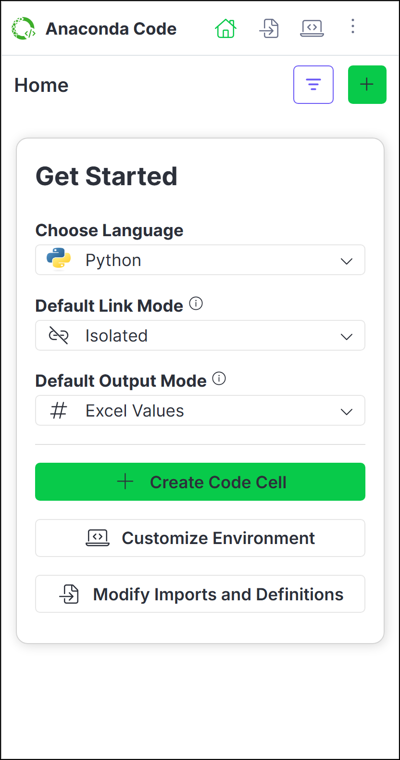Click the purple filter icon button
This screenshot has height=760, width=400.
coord(313,85)
